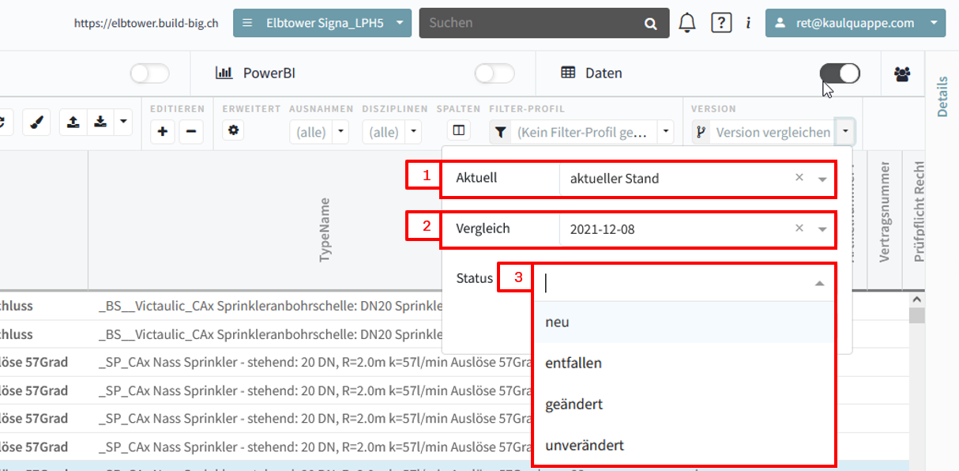Click the info 'i' icon
The width and height of the screenshot is (959, 471).
coord(748,23)
